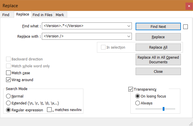The image size is (193, 126).
Task: Choose the Always transparency option
Action: (x=138, y=103)
